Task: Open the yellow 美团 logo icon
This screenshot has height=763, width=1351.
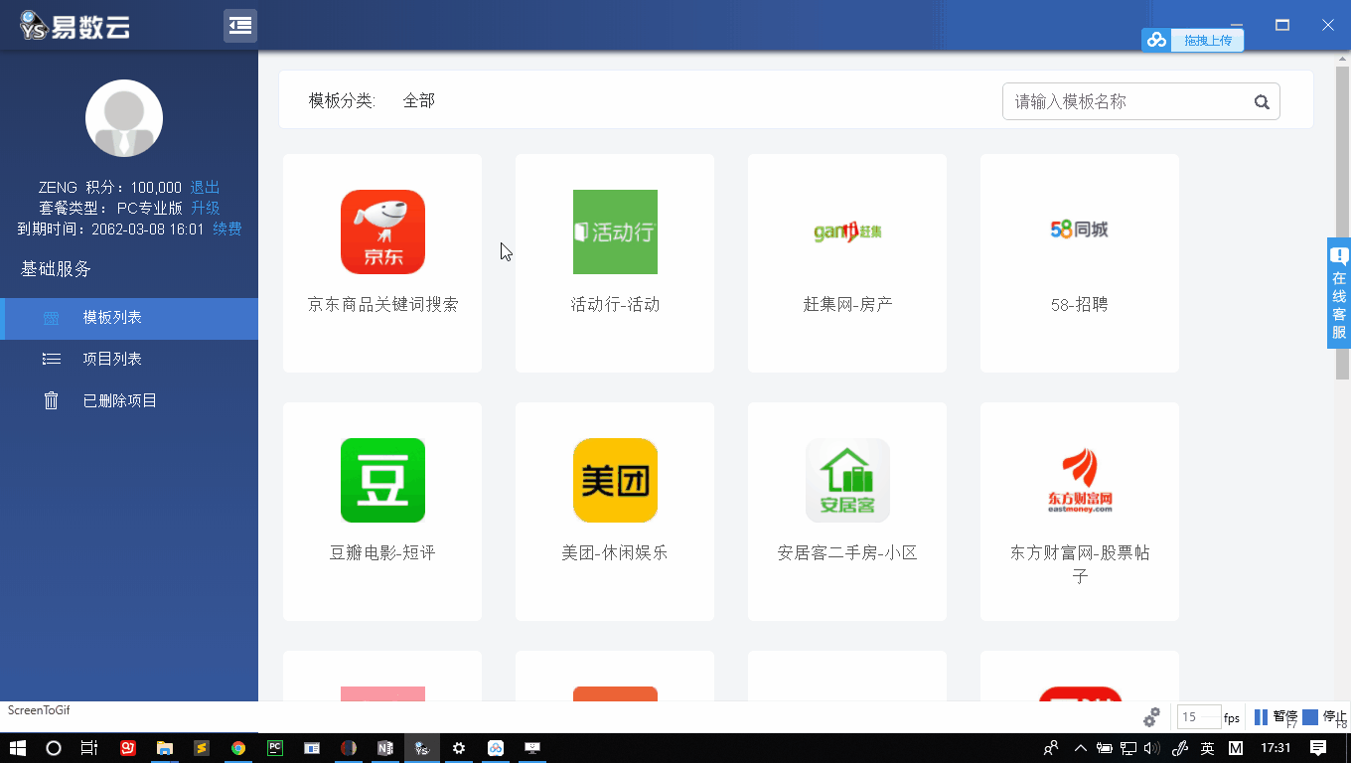Action: (x=615, y=480)
